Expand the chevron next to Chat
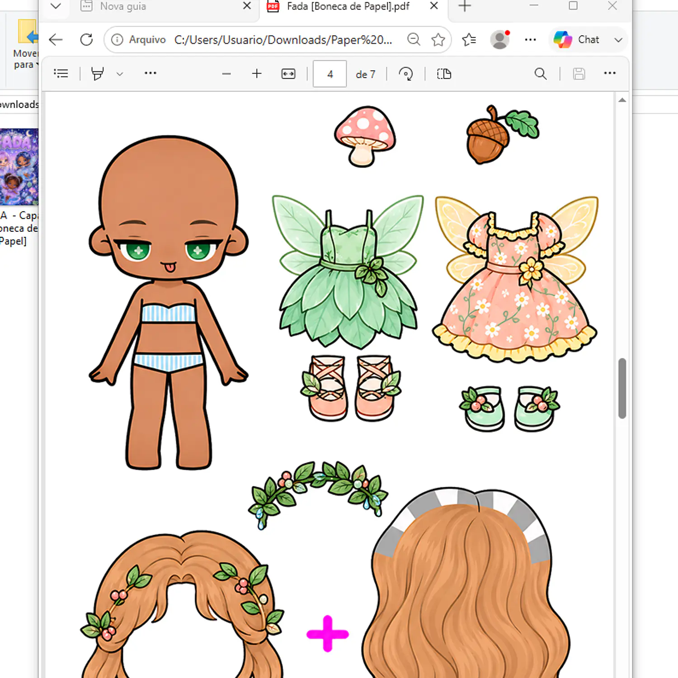This screenshot has height=678, width=678. tap(618, 40)
